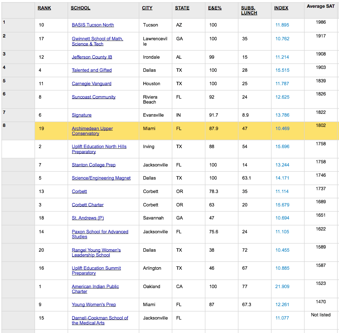Click index value 10.694

click(x=282, y=218)
